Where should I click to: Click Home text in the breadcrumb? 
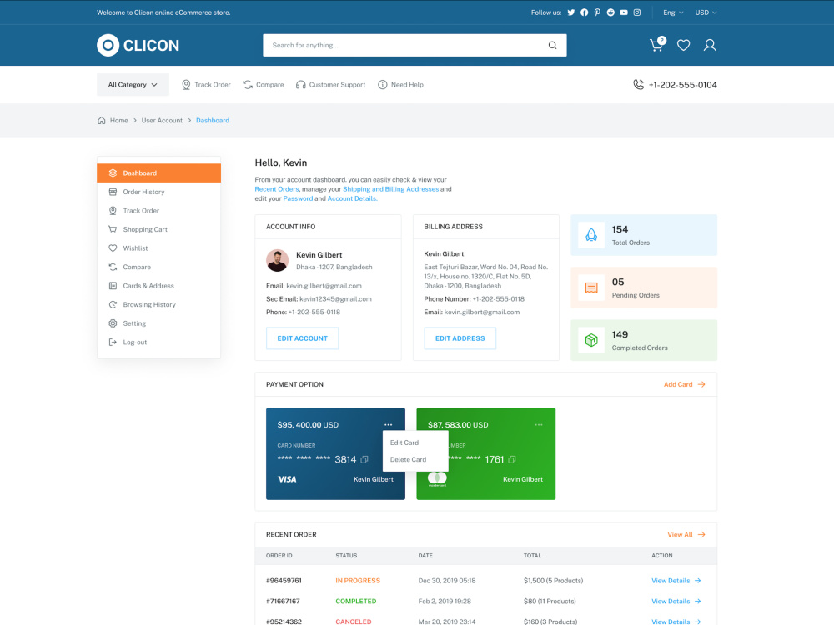(118, 120)
